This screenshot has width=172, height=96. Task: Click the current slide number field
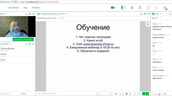135,94
